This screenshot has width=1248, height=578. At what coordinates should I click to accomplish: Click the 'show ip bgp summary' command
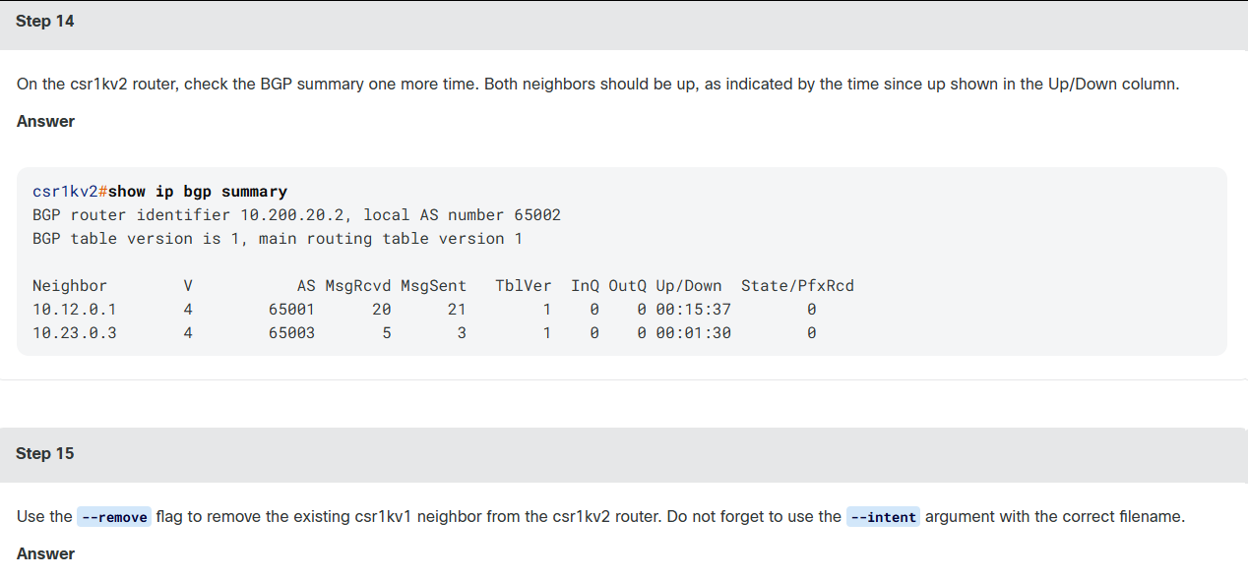[x=198, y=192]
